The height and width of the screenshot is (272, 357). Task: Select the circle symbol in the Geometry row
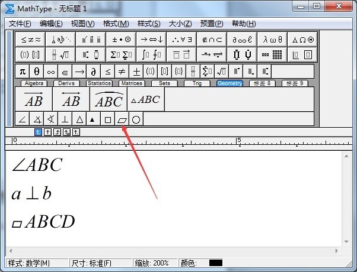[136, 119]
